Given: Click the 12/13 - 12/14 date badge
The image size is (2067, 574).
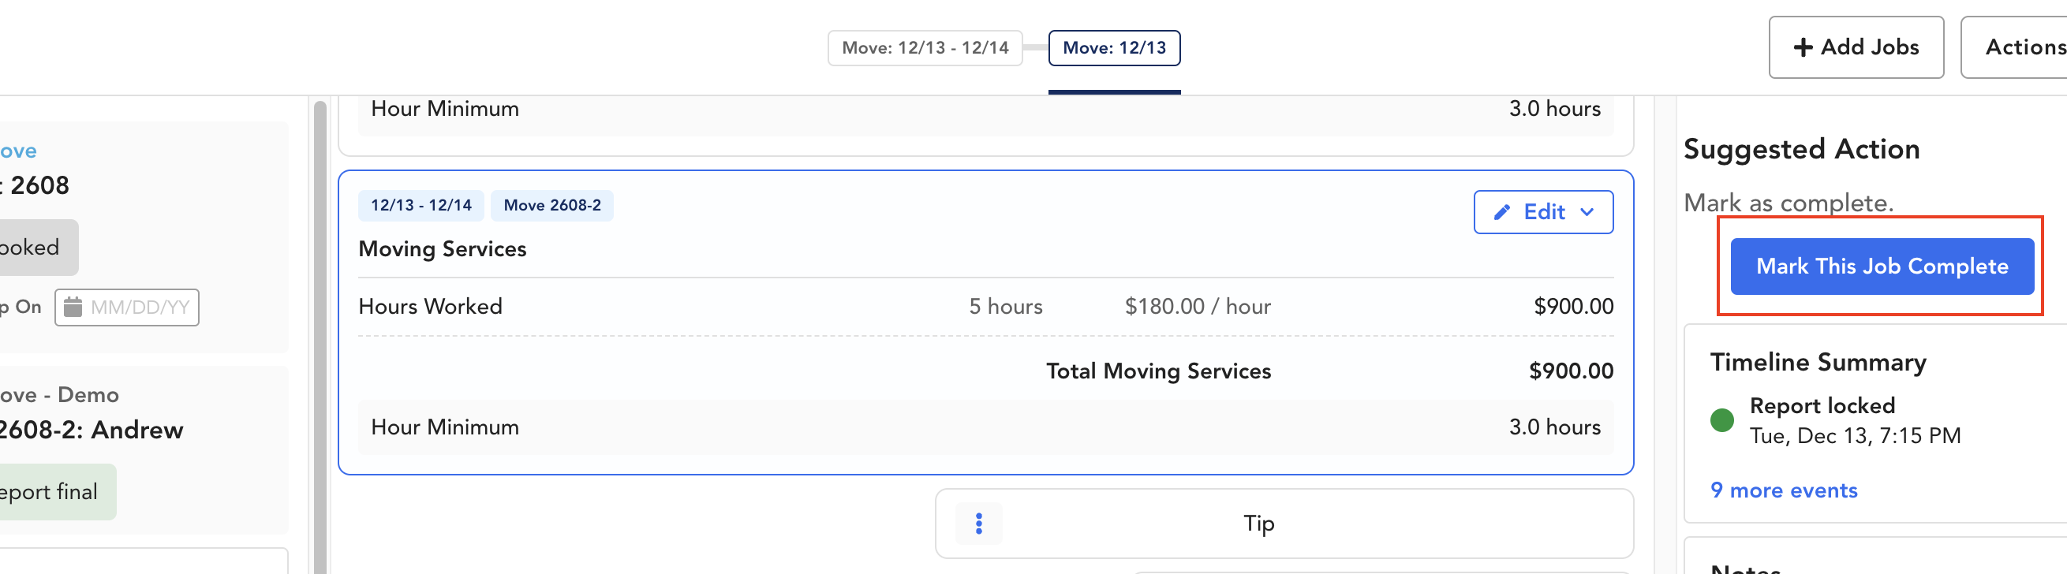Looking at the screenshot, I should click(421, 205).
